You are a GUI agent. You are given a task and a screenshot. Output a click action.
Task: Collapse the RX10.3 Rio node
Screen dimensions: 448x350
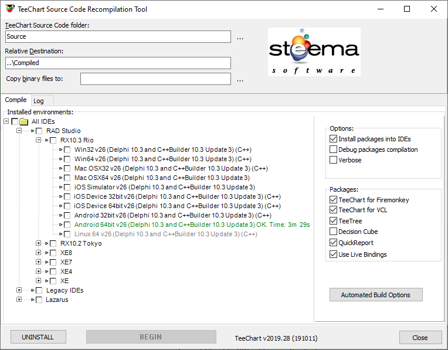[x=38, y=140]
